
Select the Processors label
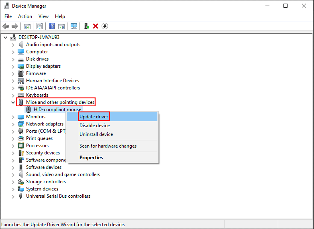tap(37, 146)
